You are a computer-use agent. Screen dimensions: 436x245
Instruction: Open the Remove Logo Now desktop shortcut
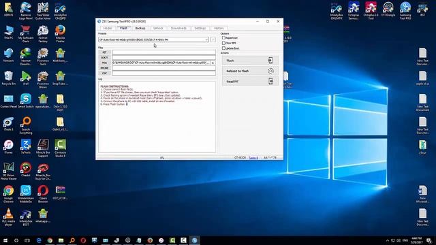point(26,11)
